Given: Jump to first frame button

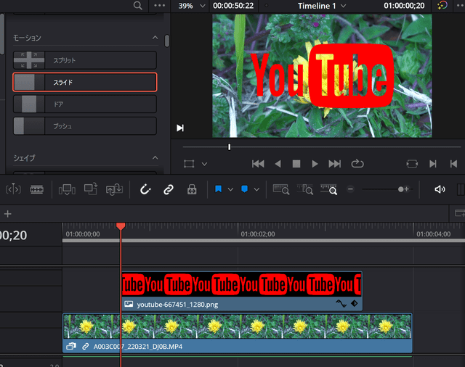Looking at the screenshot, I should point(258,164).
